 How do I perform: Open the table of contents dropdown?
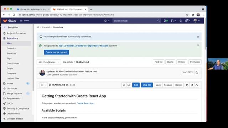(x=43, y=85)
